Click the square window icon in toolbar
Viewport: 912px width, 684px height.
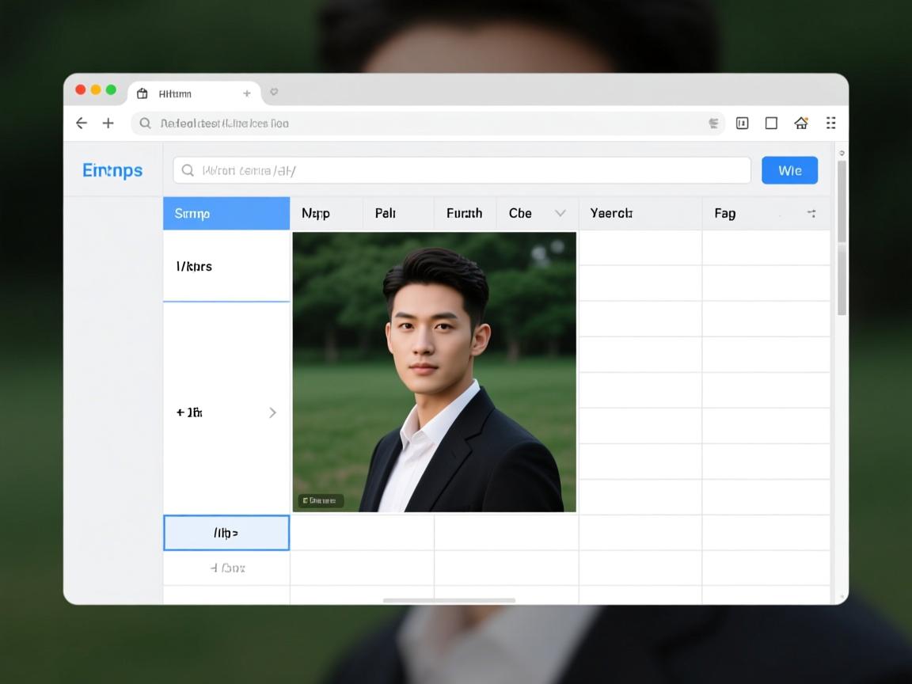click(771, 123)
